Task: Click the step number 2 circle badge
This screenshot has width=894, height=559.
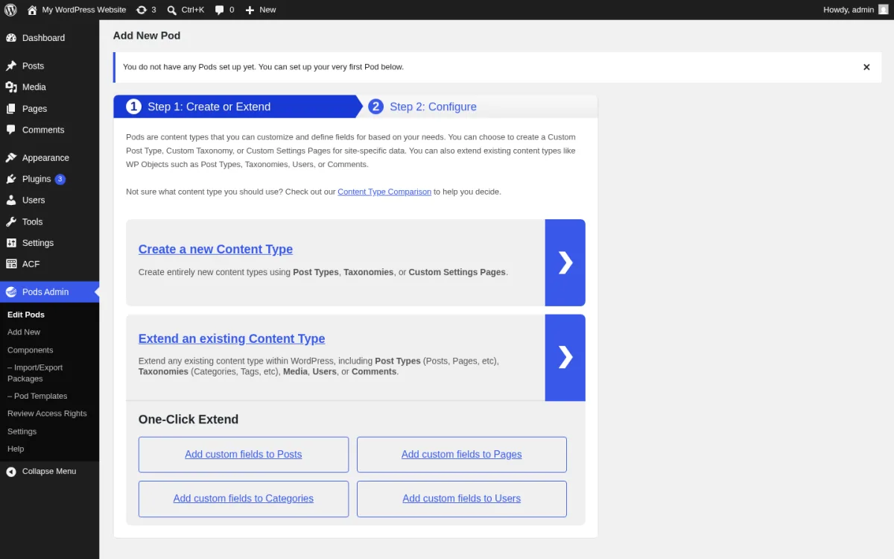Action: pyautogui.click(x=376, y=107)
